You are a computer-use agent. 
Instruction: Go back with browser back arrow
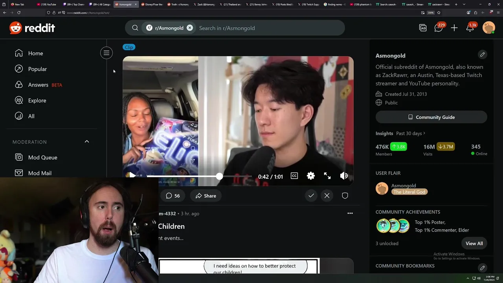coord(5,13)
